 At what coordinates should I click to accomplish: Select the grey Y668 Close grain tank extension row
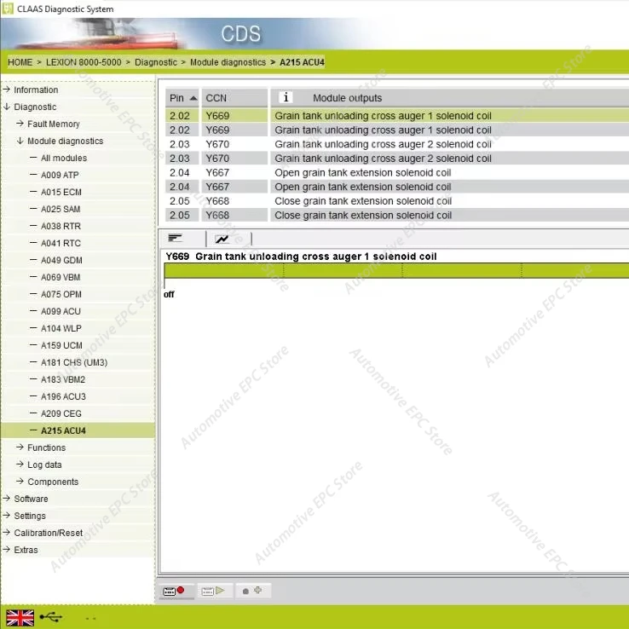pyautogui.click(x=397, y=216)
